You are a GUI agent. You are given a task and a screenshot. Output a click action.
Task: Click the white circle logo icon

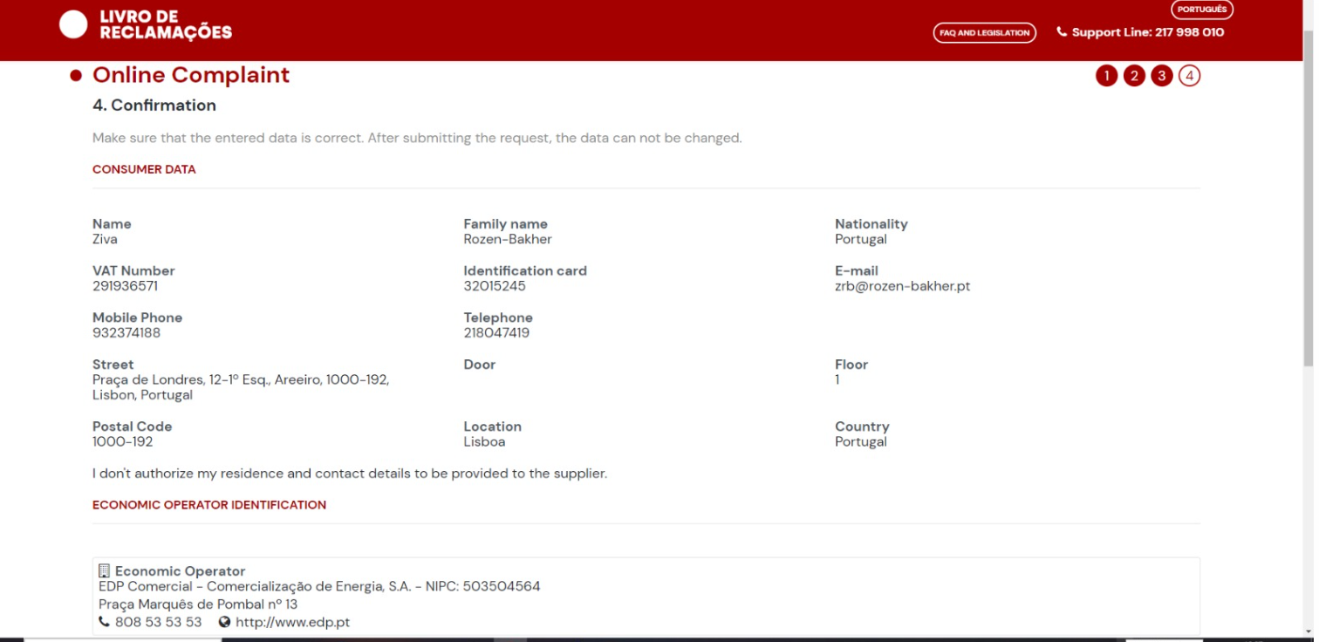click(73, 25)
